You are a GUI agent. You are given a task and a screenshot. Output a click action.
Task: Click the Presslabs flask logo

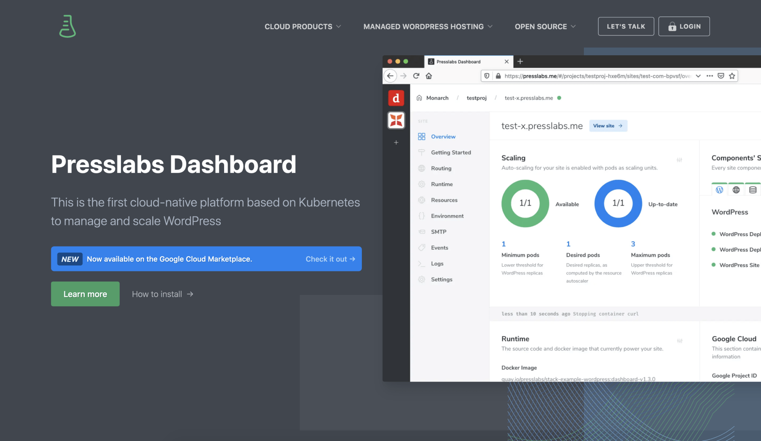67,26
